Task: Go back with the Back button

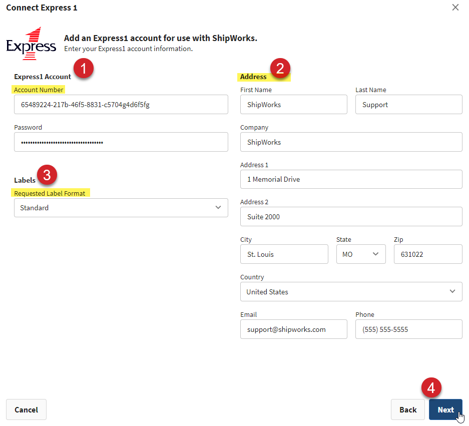Action: point(407,409)
